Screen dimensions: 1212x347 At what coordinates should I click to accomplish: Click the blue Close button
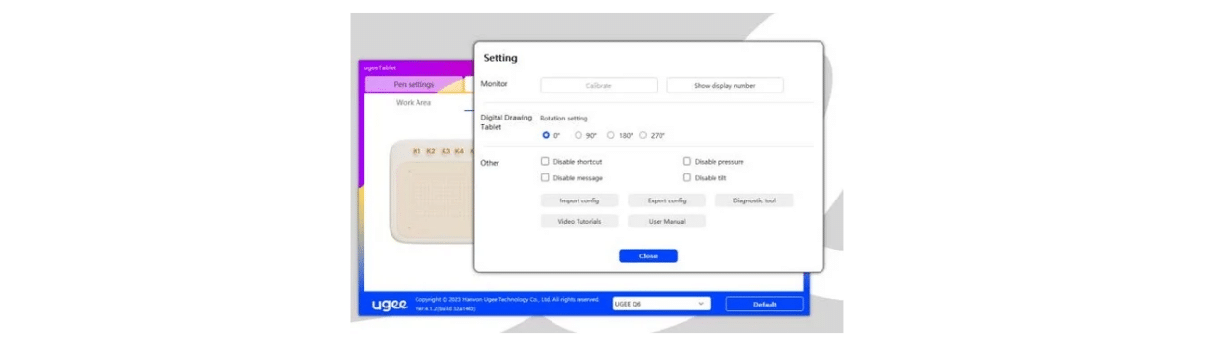click(648, 256)
